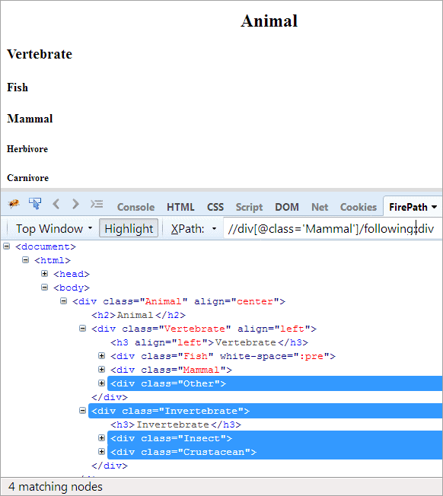
Task: Select the highlighted Insect div row
Action: [275, 438]
